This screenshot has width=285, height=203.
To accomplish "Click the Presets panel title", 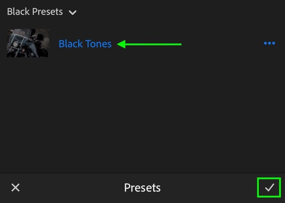I will coord(142,188).
